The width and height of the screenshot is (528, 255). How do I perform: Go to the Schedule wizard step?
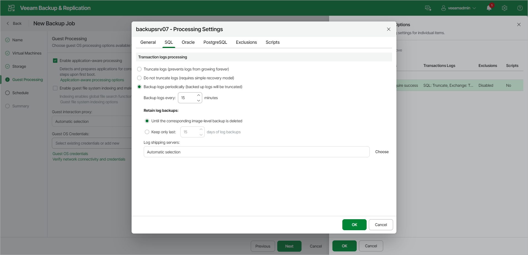[x=20, y=93]
